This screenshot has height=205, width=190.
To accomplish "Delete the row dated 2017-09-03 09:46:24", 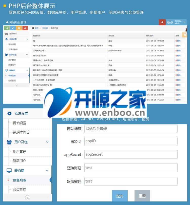I will click(x=178, y=70).
